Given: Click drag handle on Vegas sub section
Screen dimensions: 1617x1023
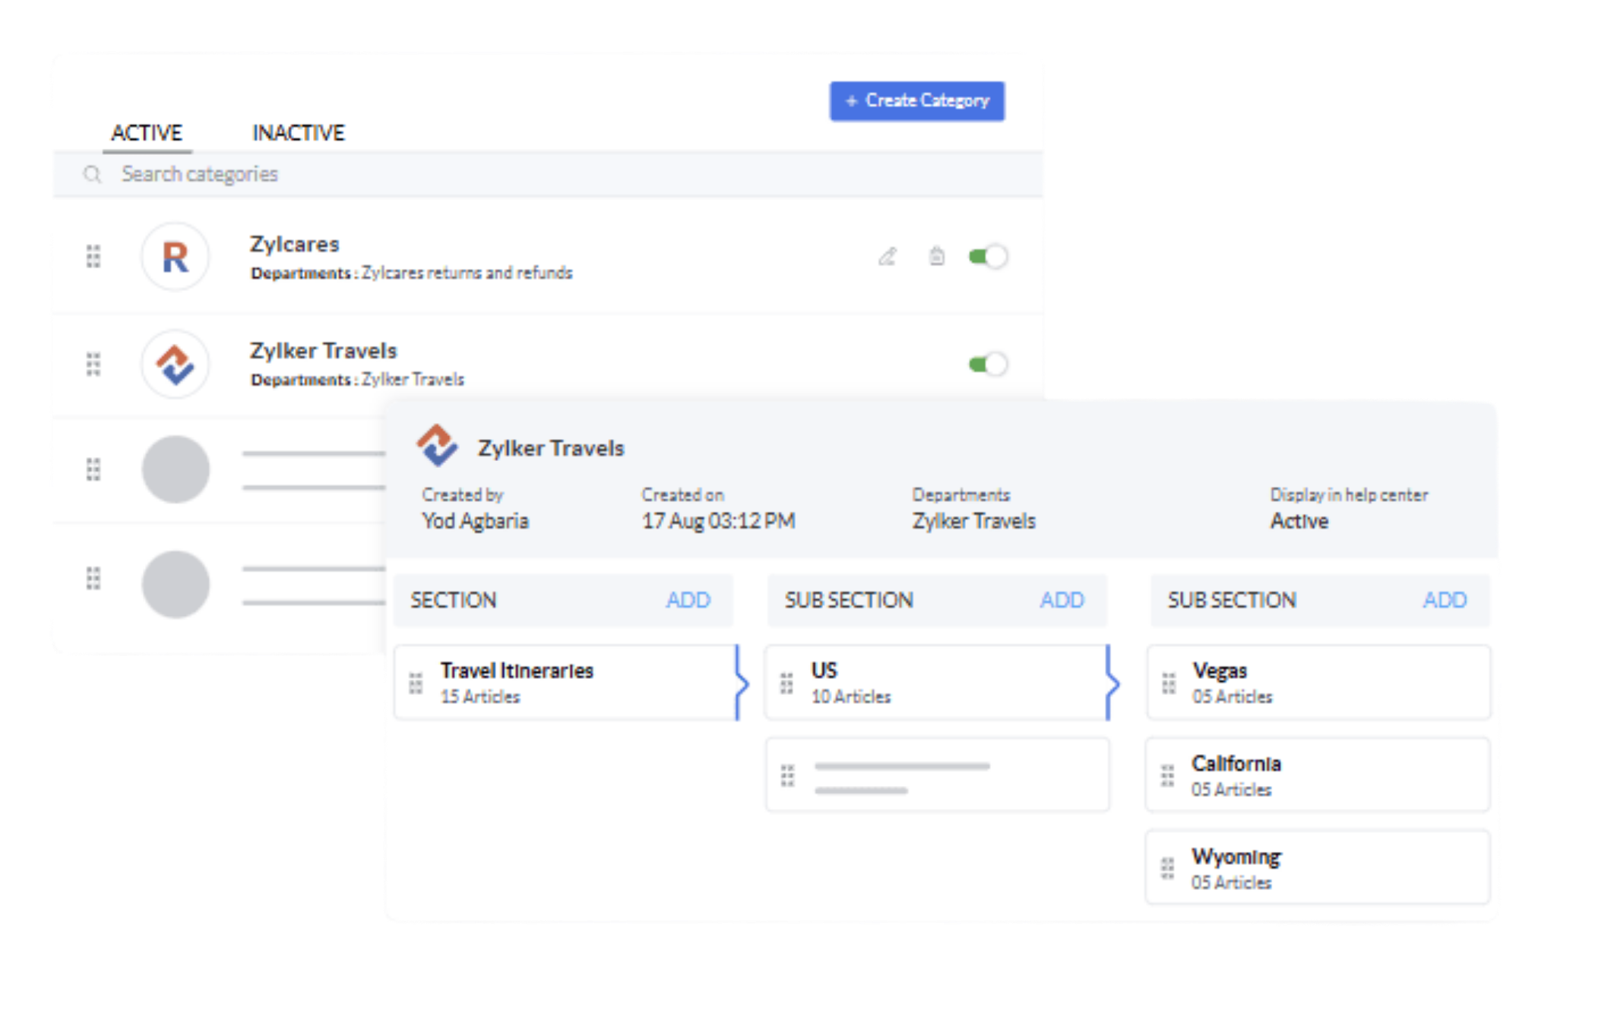Looking at the screenshot, I should tap(1169, 684).
